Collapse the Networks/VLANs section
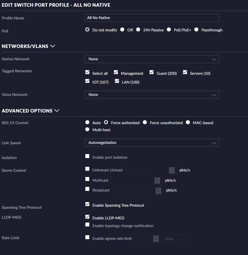The width and height of the screenshot is (248, 255). coord(53,46)
